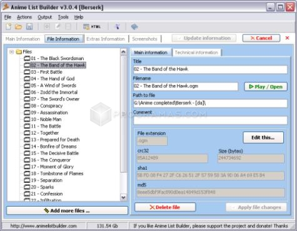Click the purple tool icon beside HTML
This screenshot has width=297, height=231.
coord(118,27)
